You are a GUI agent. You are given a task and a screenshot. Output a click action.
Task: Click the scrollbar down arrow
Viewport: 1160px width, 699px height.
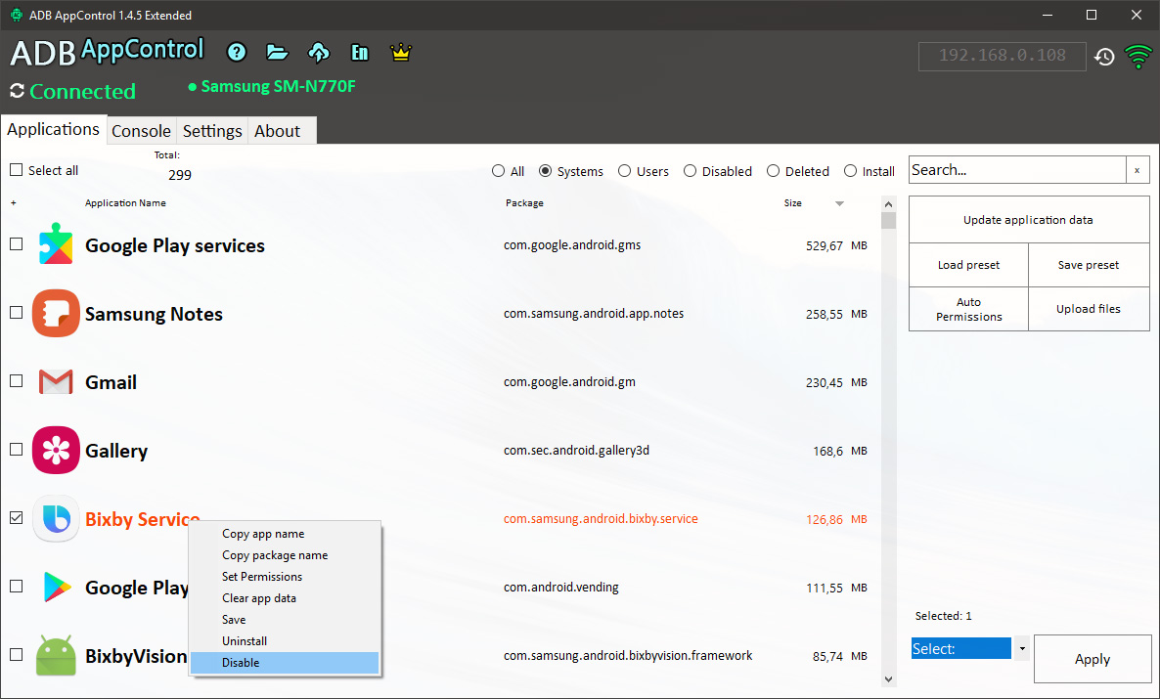pos(888,679)
